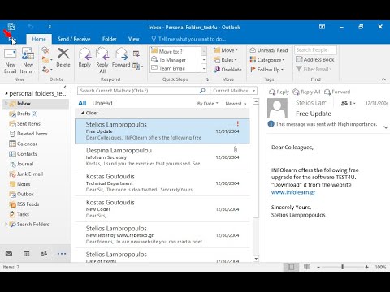This screenshot has width=390, height=292.
Task: Open Despina Lampropoulou's email
Action: point(162,157)
